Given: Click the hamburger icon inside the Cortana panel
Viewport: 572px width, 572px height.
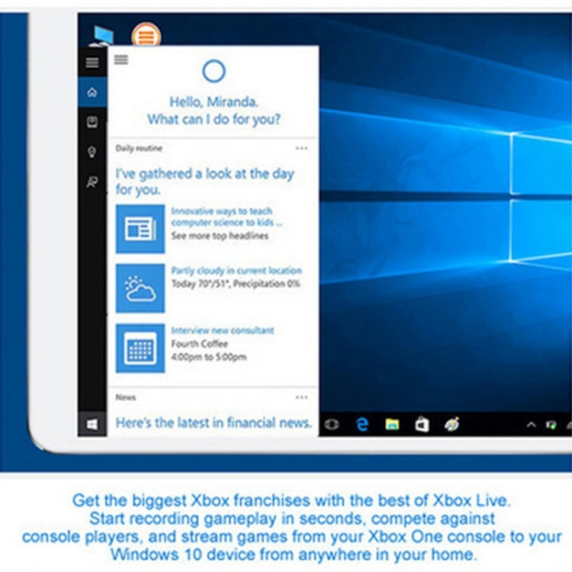Looking at the screenshot, I should pos(121,59).
